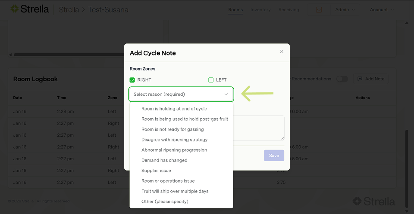This screenshot has height=214, width=414.
Task: Click the Add Note speech-bubble icon
Action: 360,79
